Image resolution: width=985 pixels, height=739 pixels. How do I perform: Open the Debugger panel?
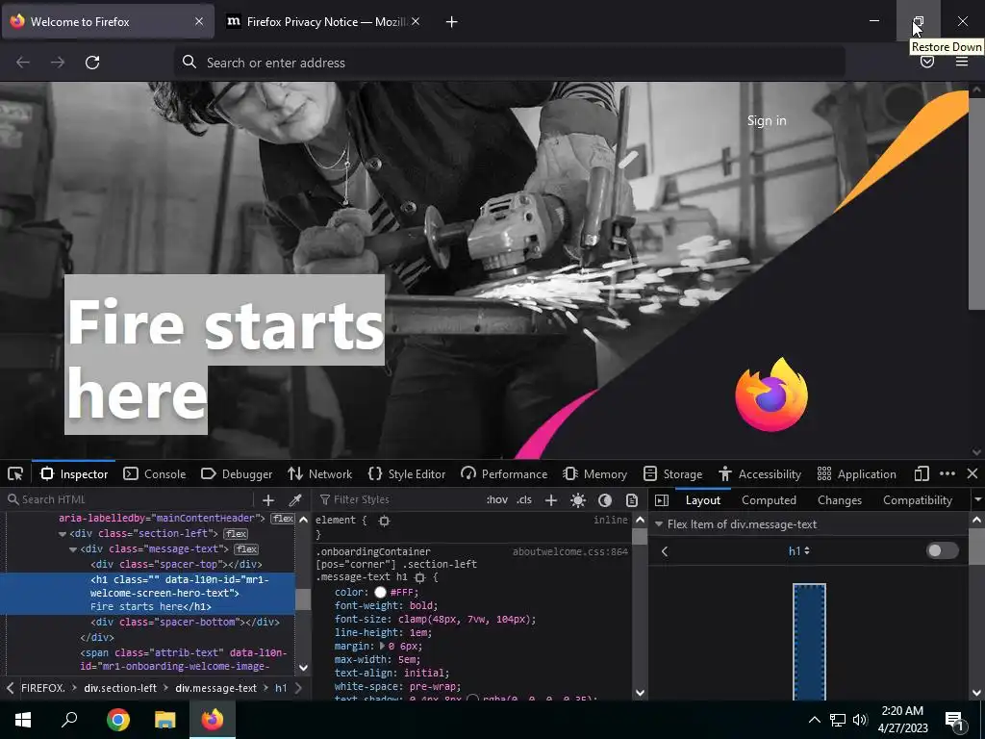[237, 473]
